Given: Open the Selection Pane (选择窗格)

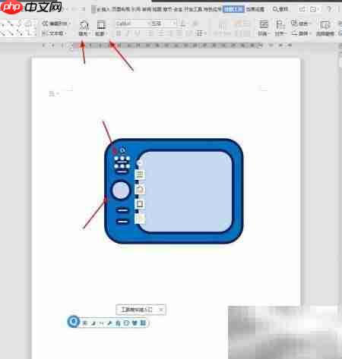Looking at the screenshot, I should [x=325, y=28].
